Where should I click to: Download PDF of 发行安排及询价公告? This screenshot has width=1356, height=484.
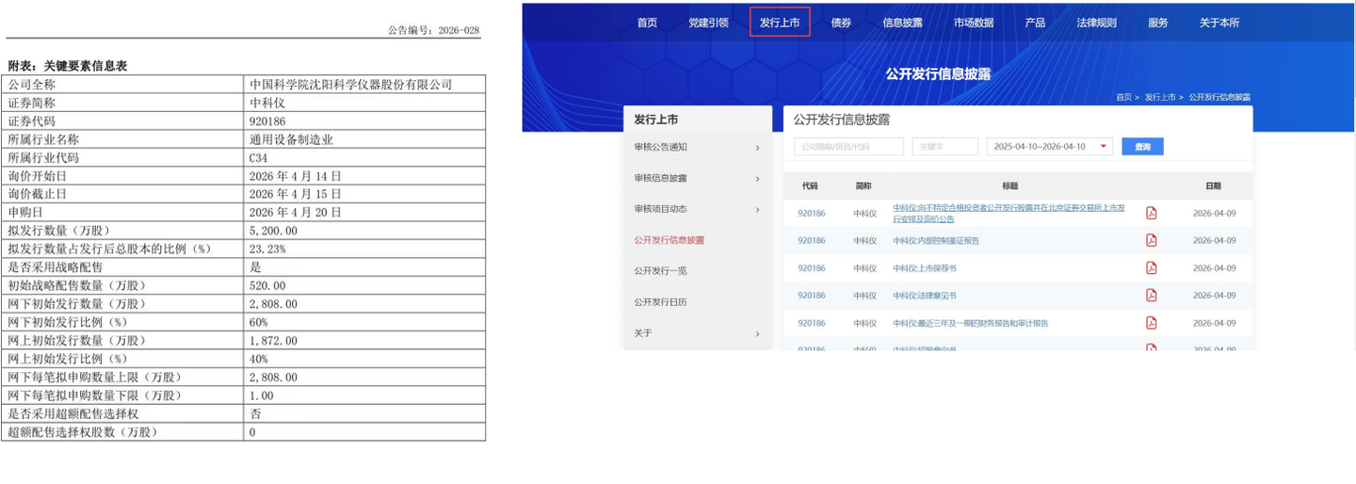pyautogui.click(x=1151, y=213)
